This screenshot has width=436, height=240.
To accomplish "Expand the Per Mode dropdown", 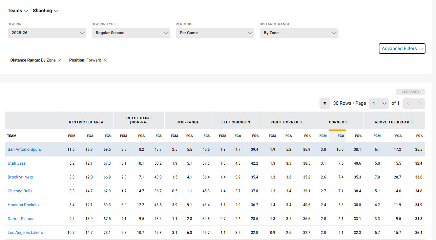I will click(215, 33).
